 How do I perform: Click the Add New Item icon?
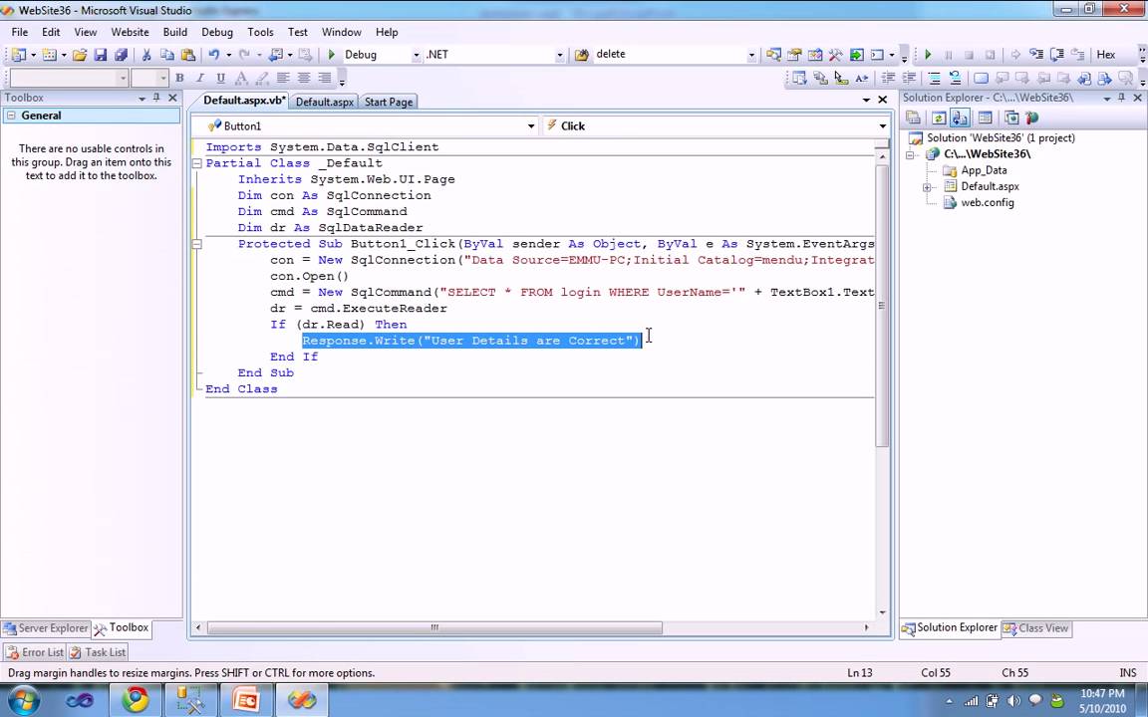(x=48, y=55)
